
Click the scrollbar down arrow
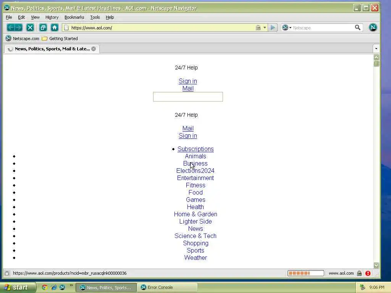376,265
